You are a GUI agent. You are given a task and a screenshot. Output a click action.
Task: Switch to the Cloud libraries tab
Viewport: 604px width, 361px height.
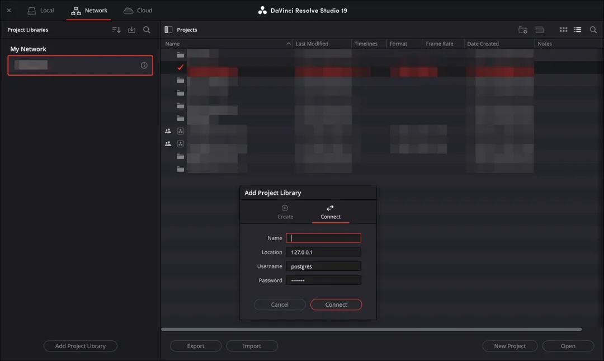tap(138, 11)
